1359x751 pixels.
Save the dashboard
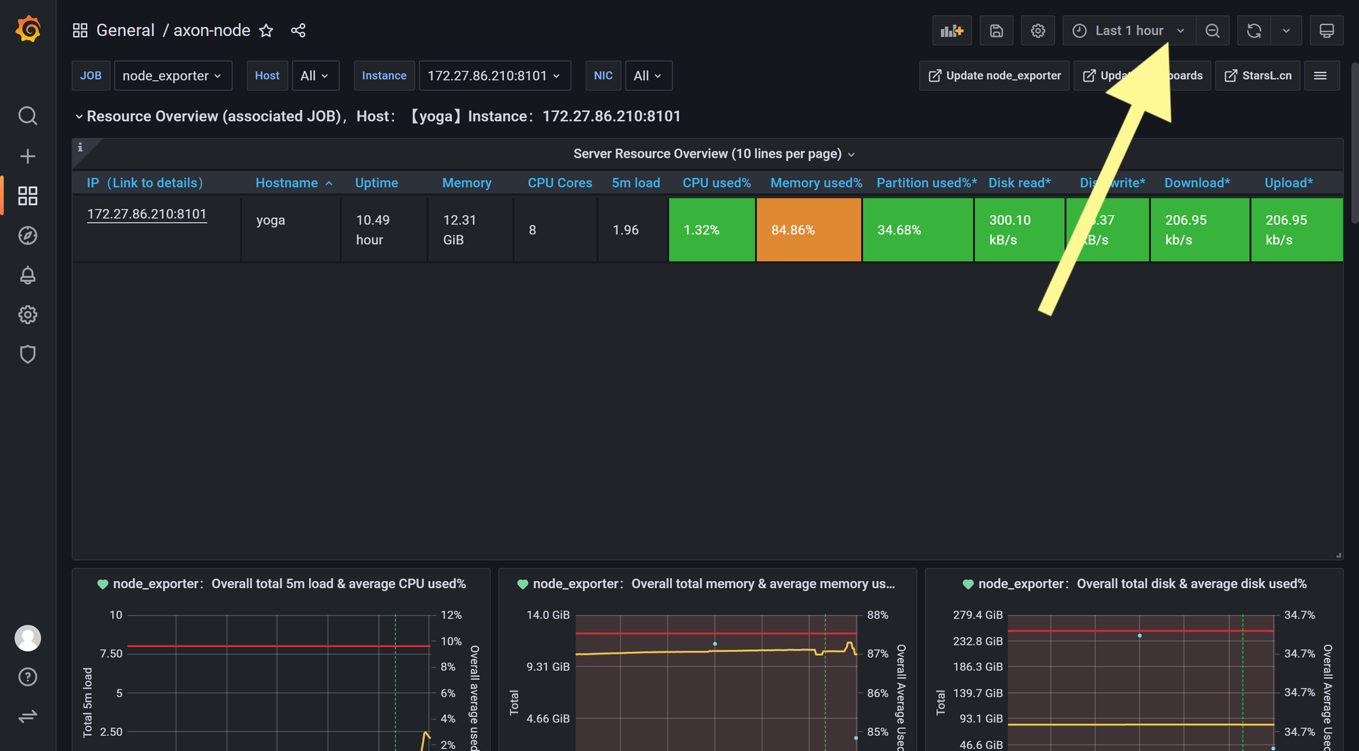pos(996,31)
